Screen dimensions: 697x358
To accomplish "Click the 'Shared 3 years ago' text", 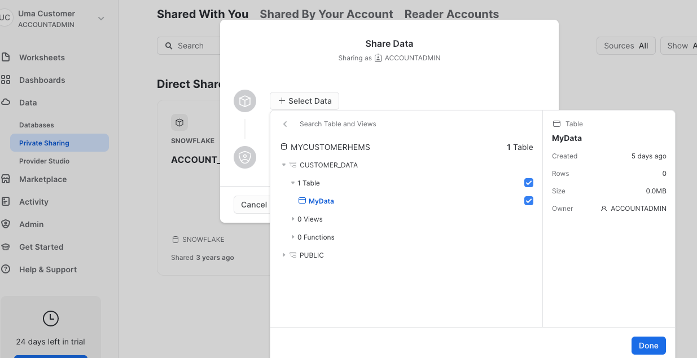I will [x=203, y=258].
